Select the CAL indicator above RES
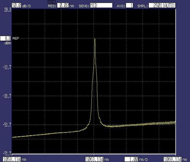Image resolution: width=190 pixels, height=162 pixels. pyautogui.click(x=51, y=2)
